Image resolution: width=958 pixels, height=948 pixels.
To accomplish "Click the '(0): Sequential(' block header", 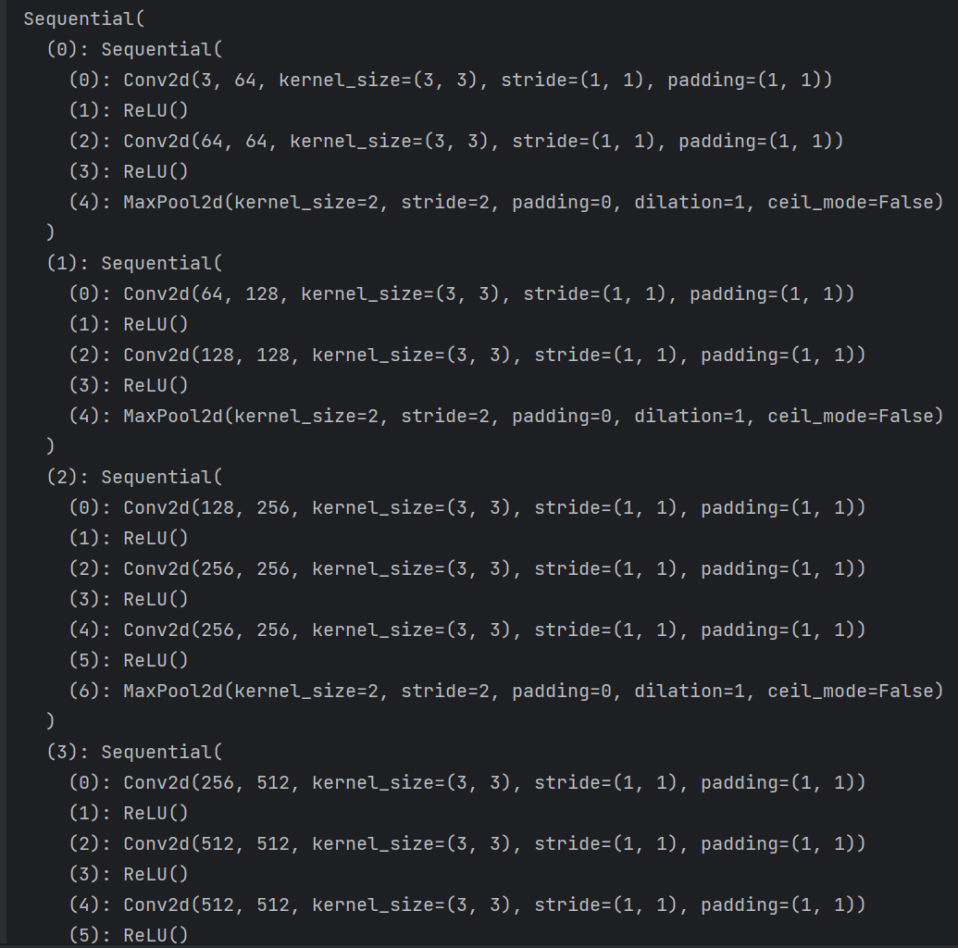I will click(134, 49).
